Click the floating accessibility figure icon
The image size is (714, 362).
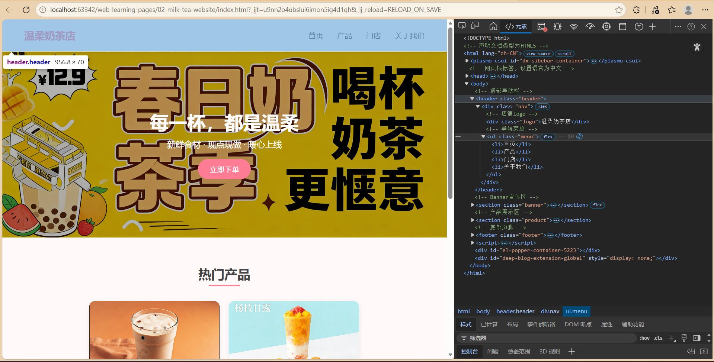click(697, 47)
